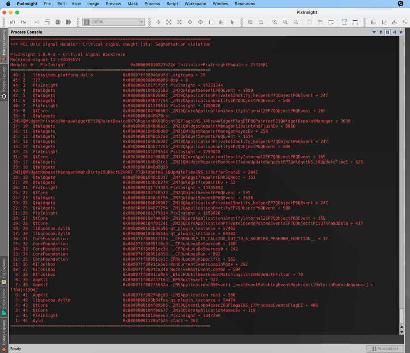
Task: Click the vertical double-arrow panel icon
Action: click(x=381, y=32)
